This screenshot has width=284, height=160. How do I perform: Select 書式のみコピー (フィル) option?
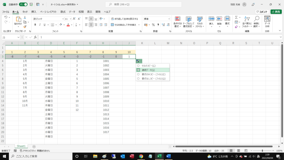(x=153, y=74)
